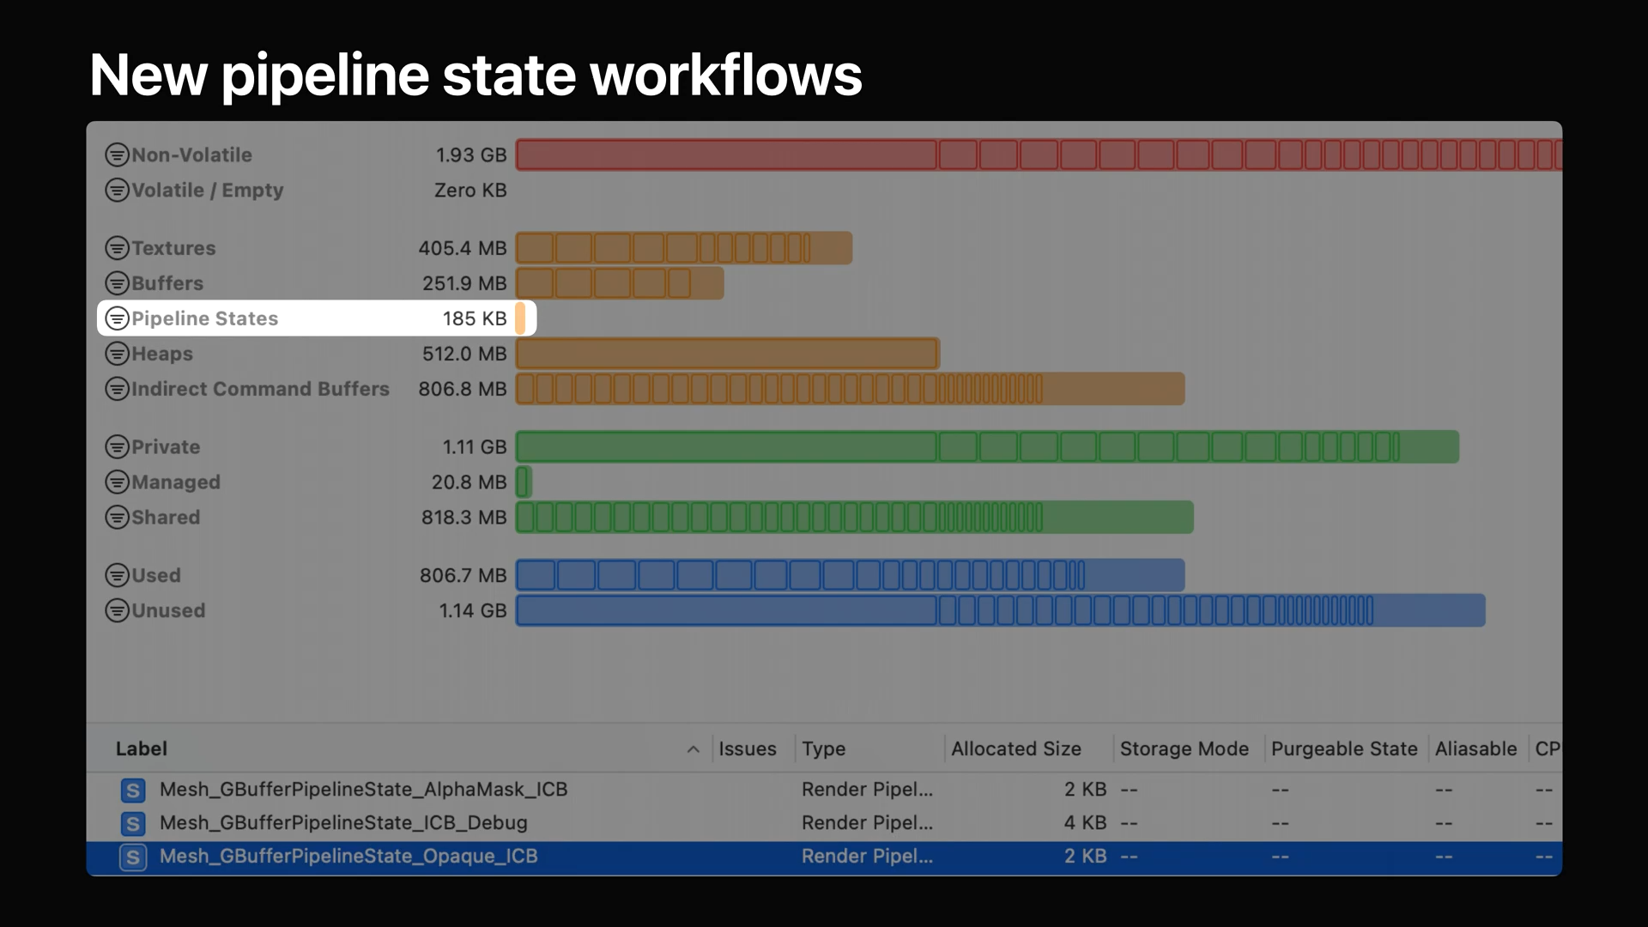Click the Purgeable State column header
Screen dimensions: 1648x927
coord(1343,749)
